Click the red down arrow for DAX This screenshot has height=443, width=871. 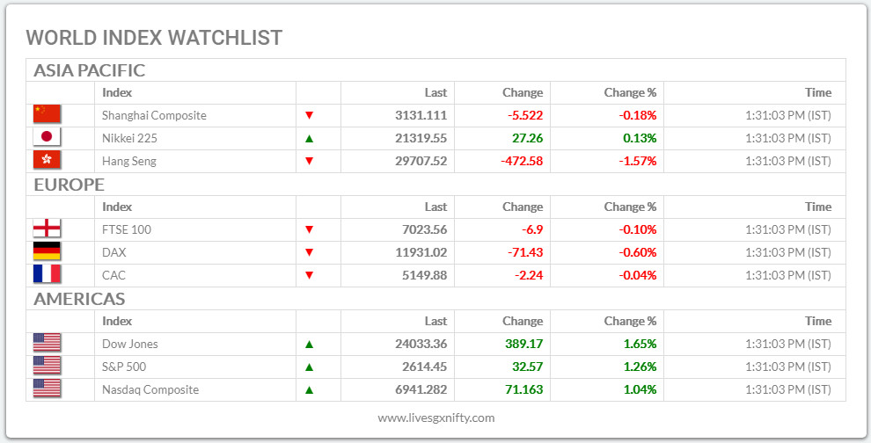pos(310,252)
